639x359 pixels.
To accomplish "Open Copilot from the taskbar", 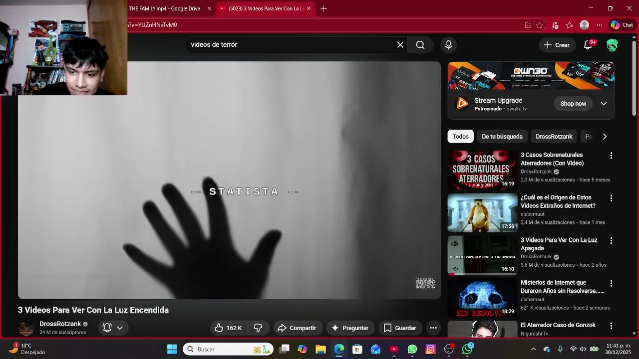I will click(x=302, y=349).
